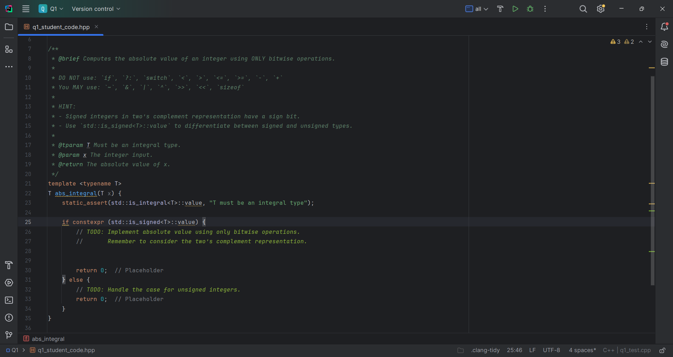Jump to next warning with the down arrow
673x357 pixels.
(650, 42)
